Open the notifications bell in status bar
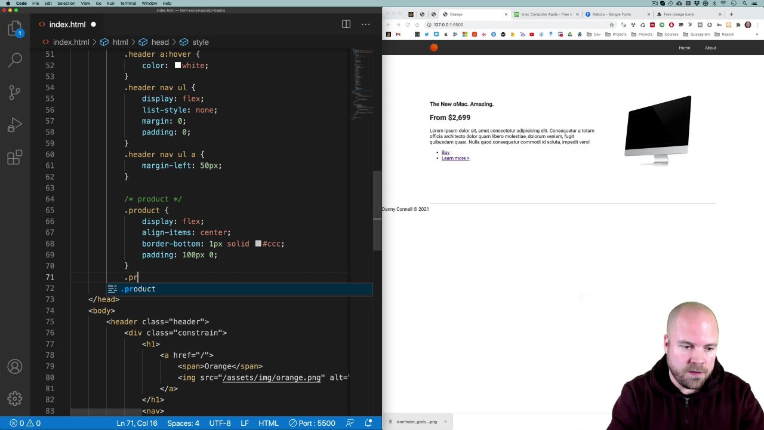Screen dimensions: 764x430 click(369, 423)
